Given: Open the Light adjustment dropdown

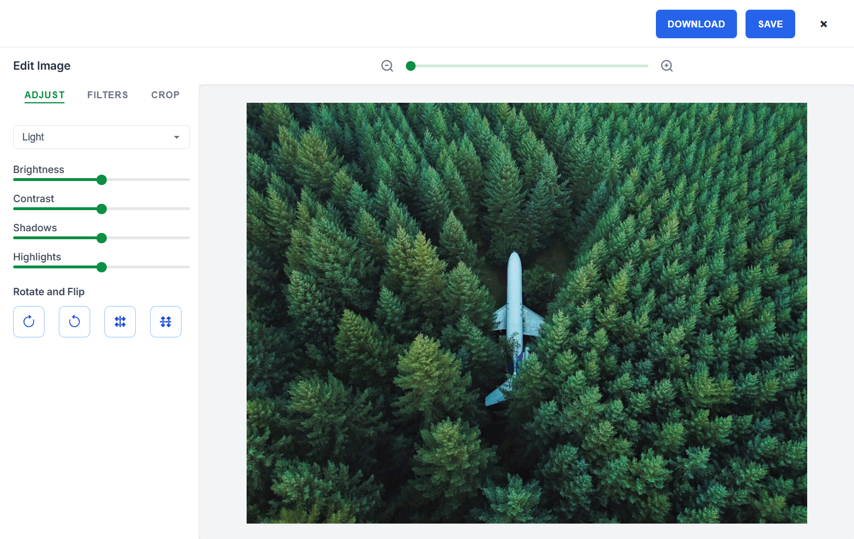Looking at the screenshot, I should pos(102,137).
